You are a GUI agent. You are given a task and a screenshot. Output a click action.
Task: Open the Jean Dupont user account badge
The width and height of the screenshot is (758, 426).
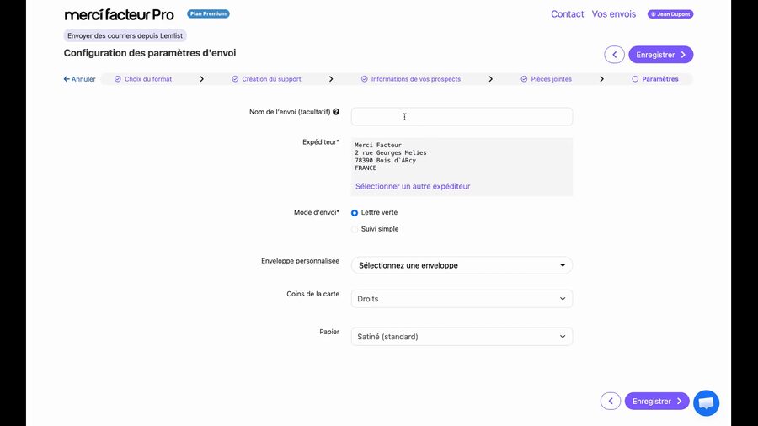click(670, 14)
